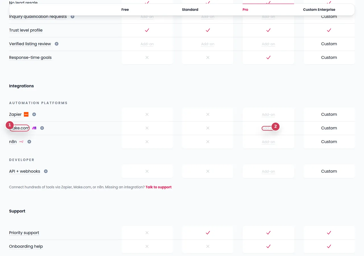The image size is (364, 256).
Task: Click the highlighted Add-on for Make.com under Pro
Action: (268, 128)
